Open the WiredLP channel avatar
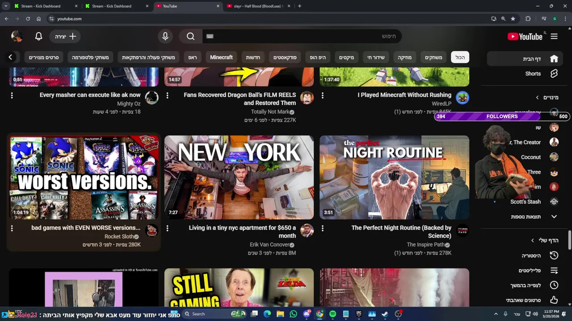Screen dimensions: 572x321 (x=463, y=98)
